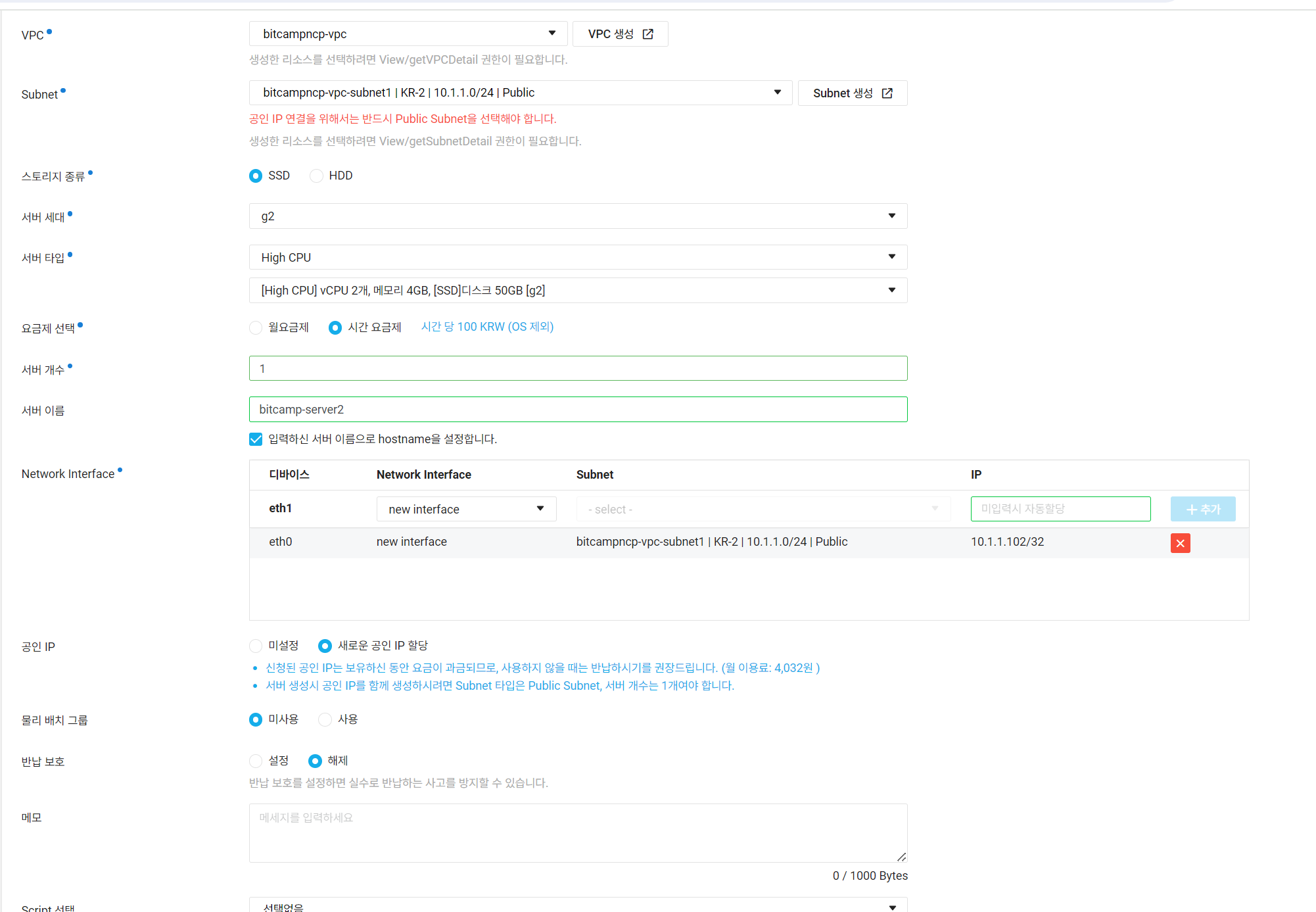This screenshot has width=1316, height=912.
Task: Open the 서버 세대 g2 dropdown
Action: point(578,216)
